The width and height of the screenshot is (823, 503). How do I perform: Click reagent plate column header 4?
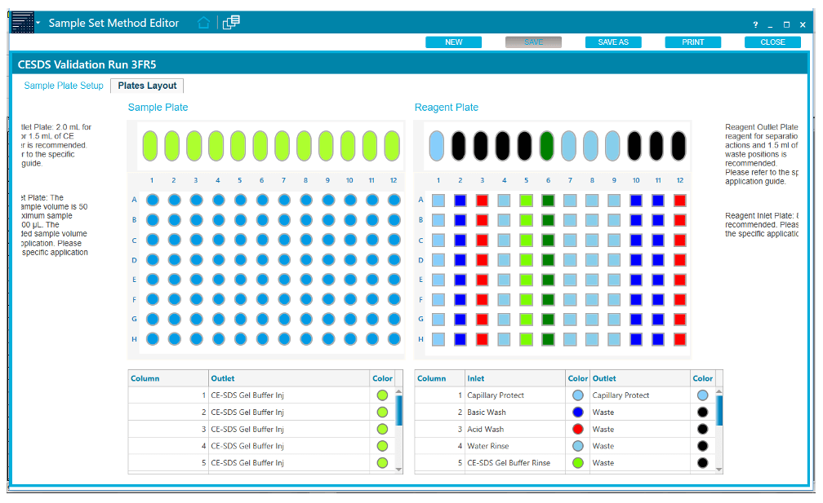(x=504, y=180)
